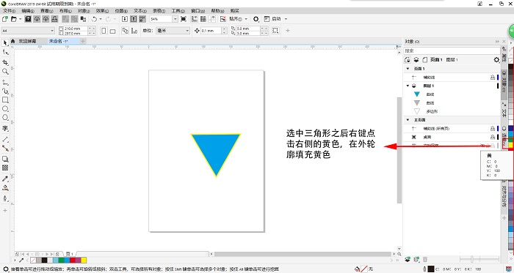Toggle lock on 辅助线 (所有页) layer
514x273 pixels.
pyautogui.click(x=493, y=129)
